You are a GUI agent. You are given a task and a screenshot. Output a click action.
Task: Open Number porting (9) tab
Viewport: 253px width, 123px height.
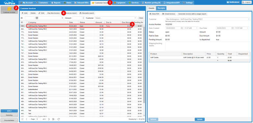(151, 3)
